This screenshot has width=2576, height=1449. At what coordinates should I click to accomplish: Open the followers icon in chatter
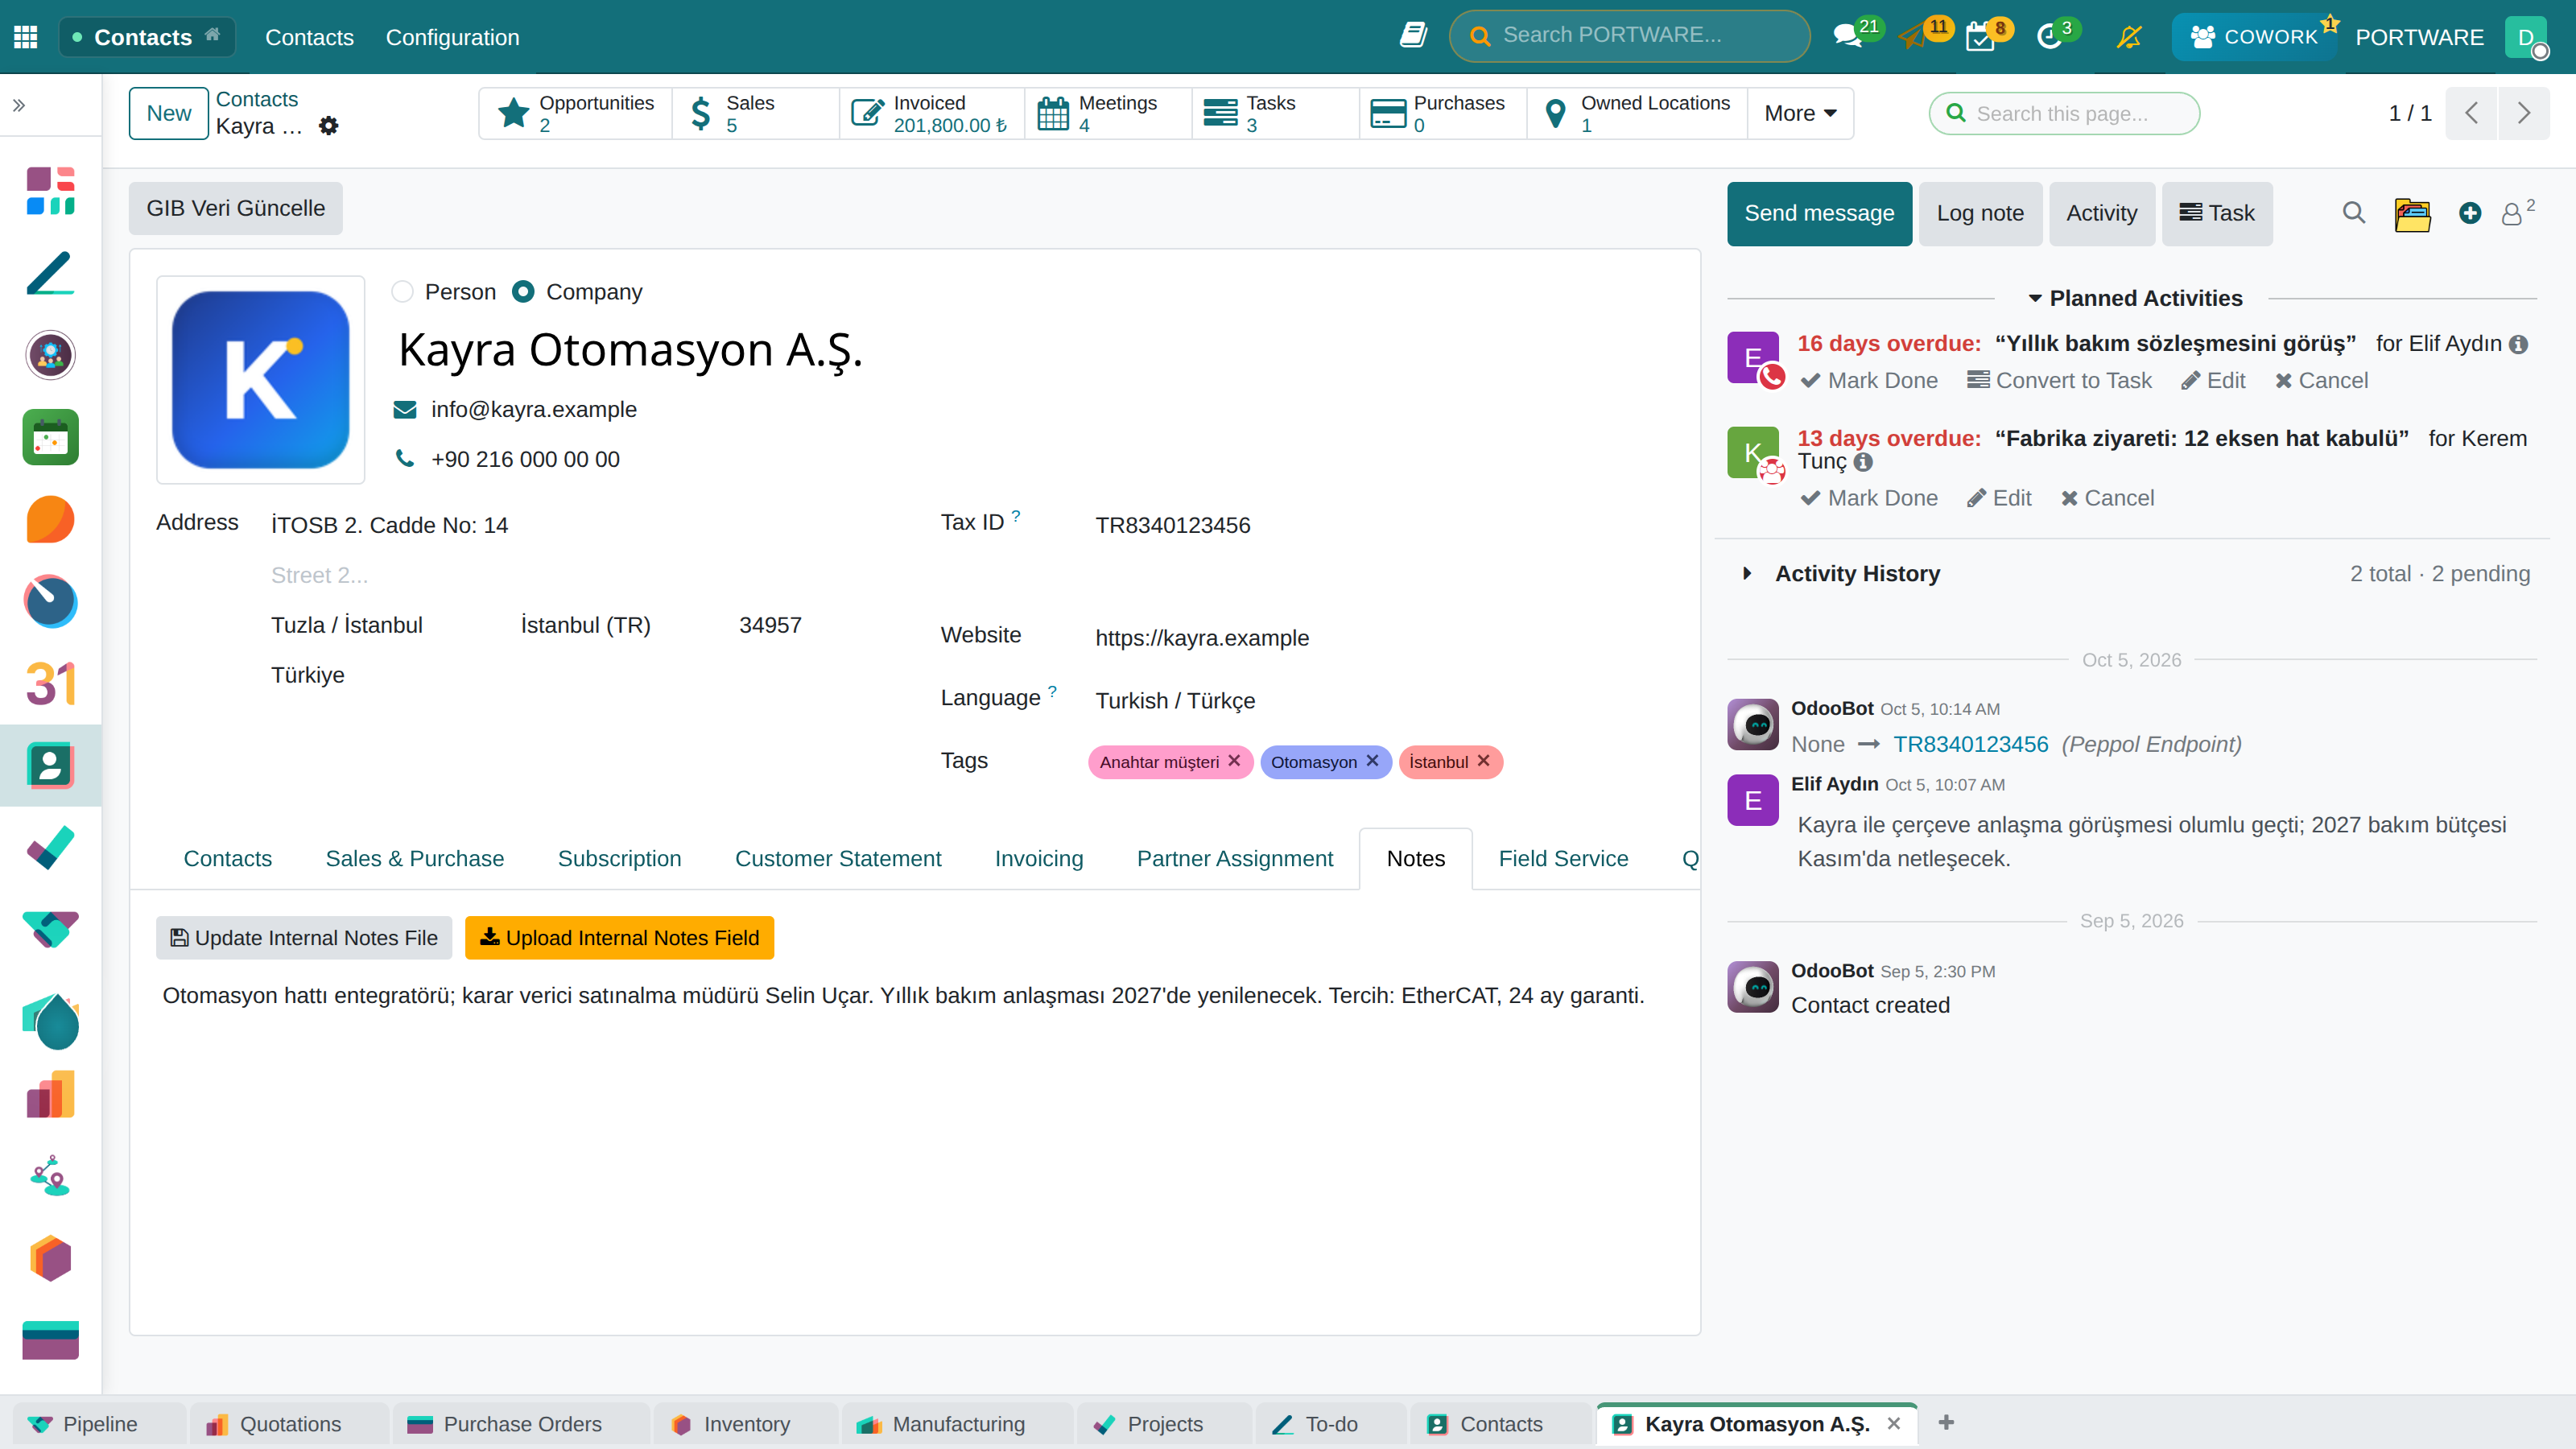pos(2517,212)
